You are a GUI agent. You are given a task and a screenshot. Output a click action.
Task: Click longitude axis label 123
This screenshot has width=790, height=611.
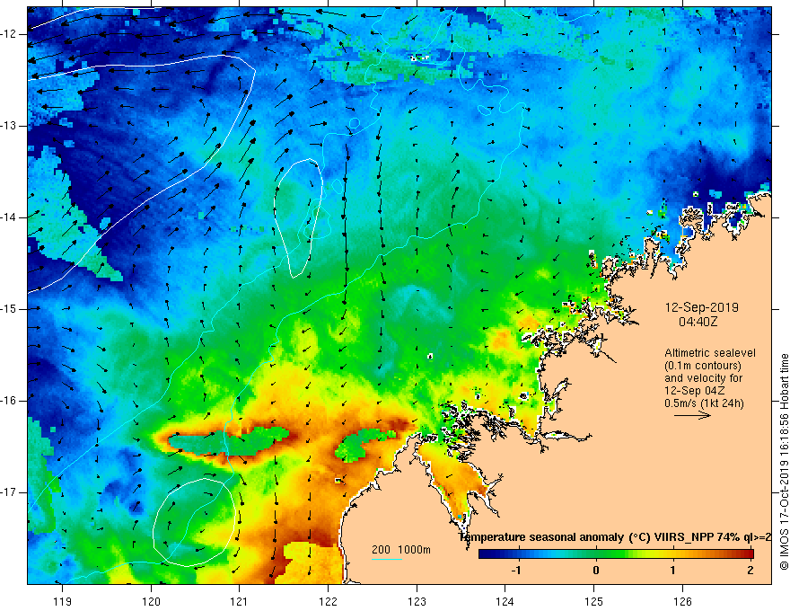417,601
